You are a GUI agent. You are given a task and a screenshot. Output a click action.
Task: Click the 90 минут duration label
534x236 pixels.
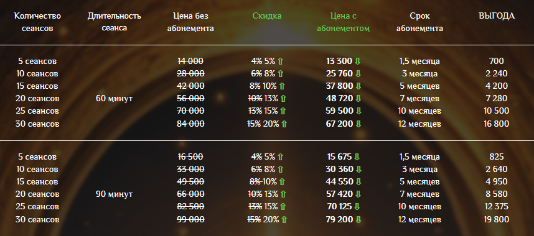[x=115, y=194]
